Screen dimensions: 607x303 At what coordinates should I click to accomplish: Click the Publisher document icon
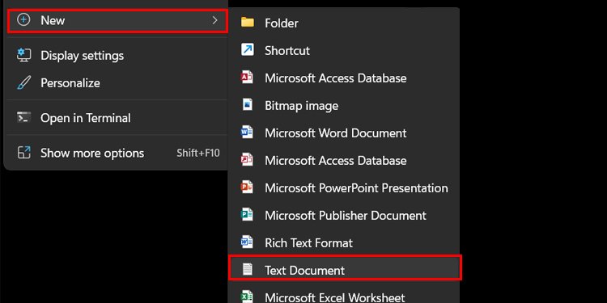click(247, 214)
